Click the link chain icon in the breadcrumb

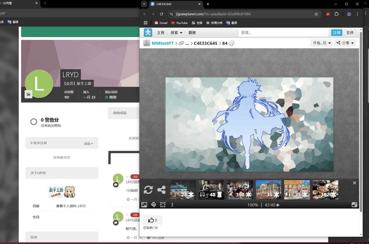(181, 43)
